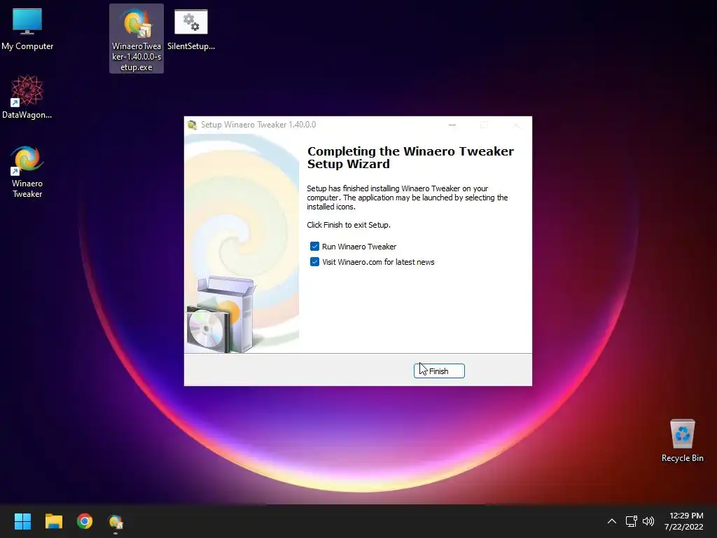Click the software box and disc image
The image size is (717, 538).
click(222, 315)
